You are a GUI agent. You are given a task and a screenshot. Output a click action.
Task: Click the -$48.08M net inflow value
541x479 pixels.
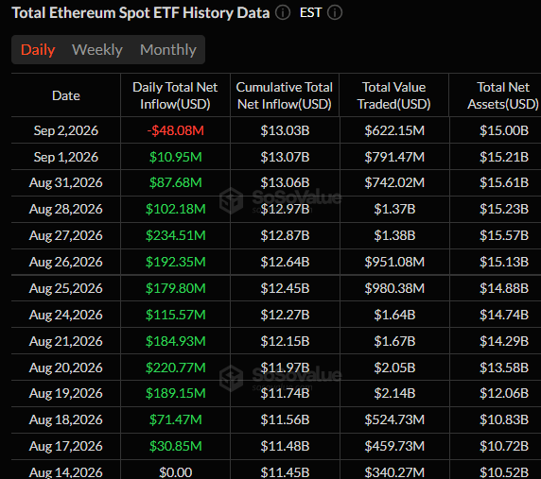click(x=175, y=130)
